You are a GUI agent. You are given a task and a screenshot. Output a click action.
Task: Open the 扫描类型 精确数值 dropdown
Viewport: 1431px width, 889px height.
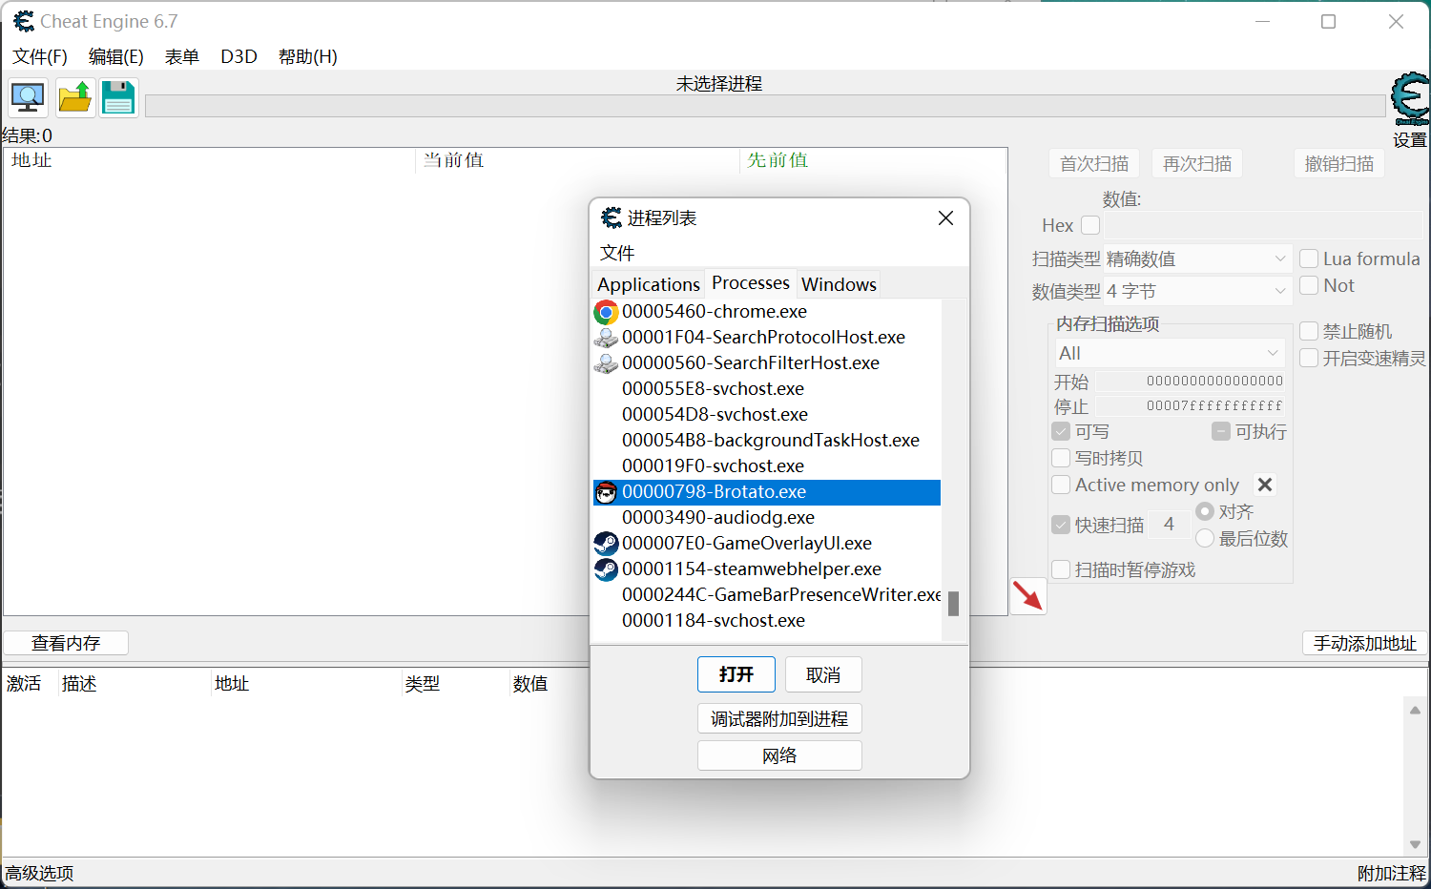coord(1197,258)
